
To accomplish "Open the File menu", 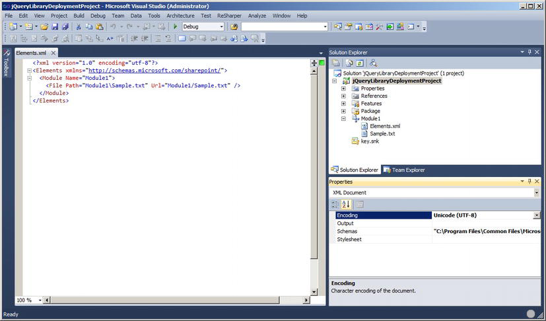I will [9, 16].
